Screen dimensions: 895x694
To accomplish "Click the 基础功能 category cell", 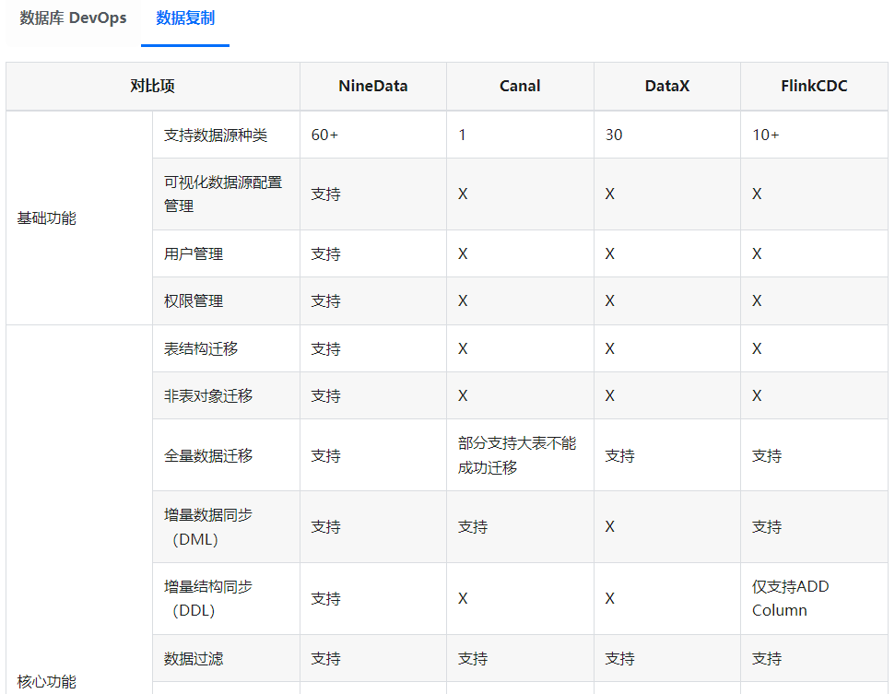I will [x=46, y=218].
